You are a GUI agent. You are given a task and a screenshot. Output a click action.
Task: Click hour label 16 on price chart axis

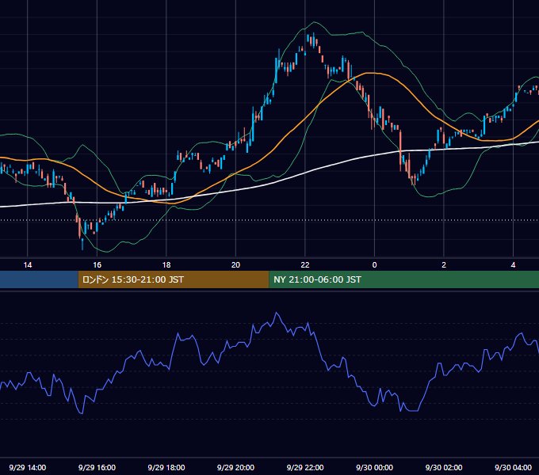tap(97, 265)
